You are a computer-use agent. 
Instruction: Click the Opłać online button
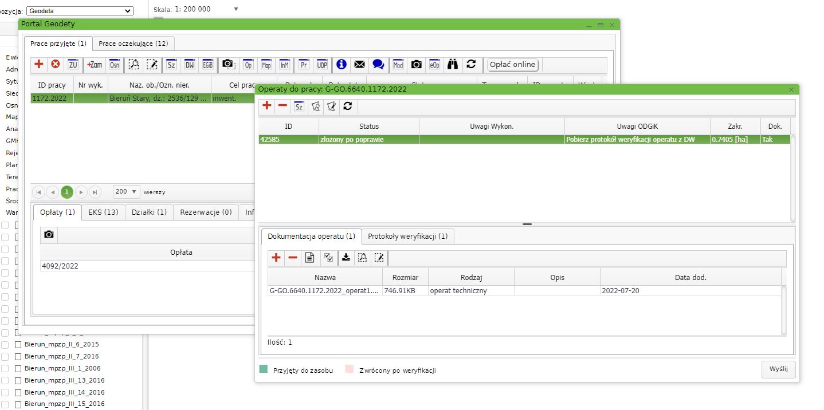(x=512, y=65)
